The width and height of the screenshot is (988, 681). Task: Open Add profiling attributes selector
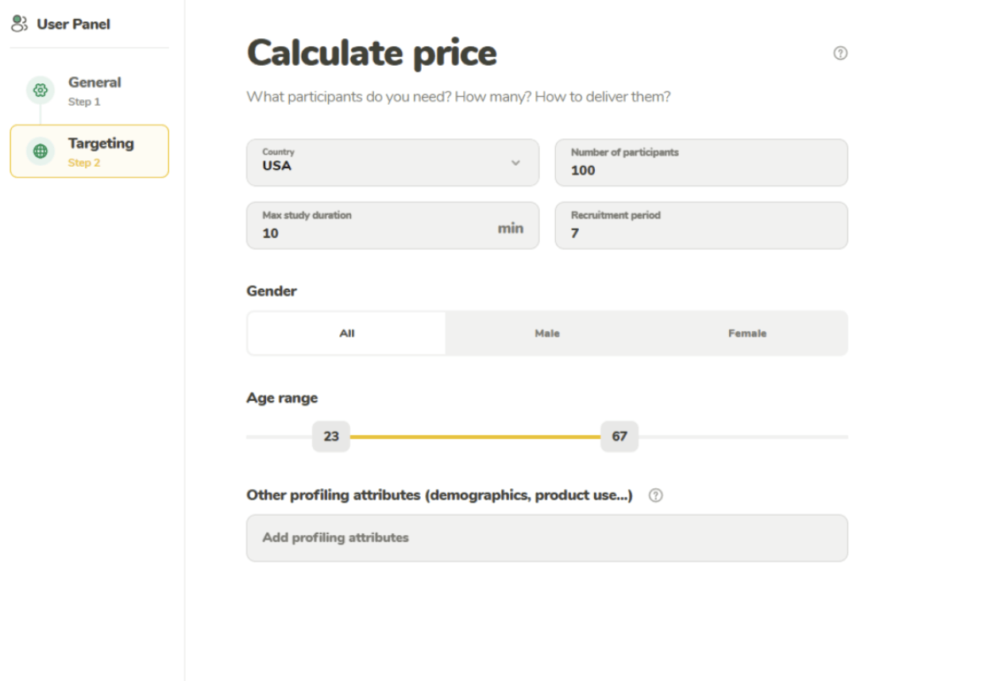(x=546, y=538)
